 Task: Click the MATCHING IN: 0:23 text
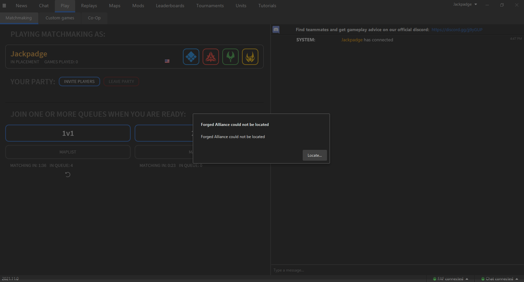(x=158, y=166)
